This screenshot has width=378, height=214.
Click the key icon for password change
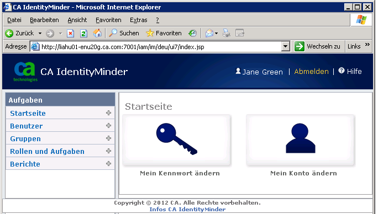(177, 139)
